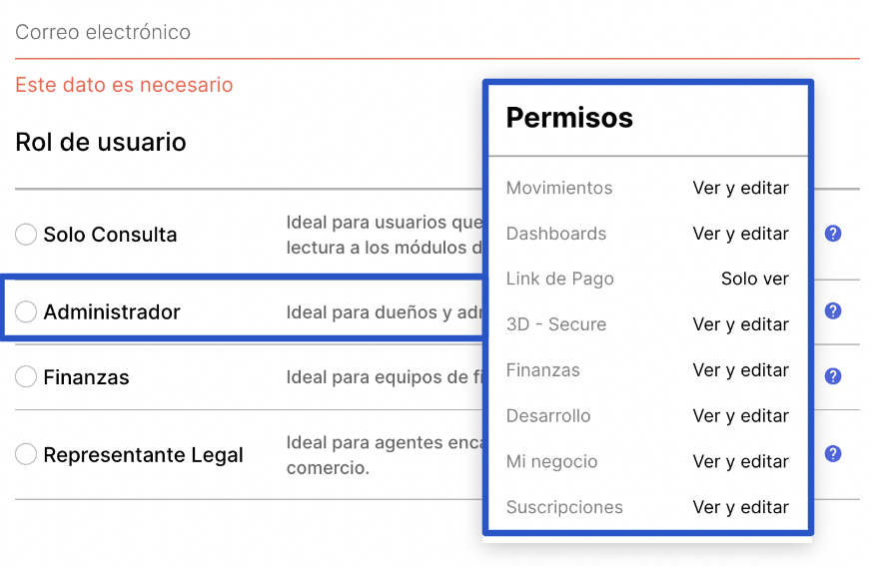Click help icon for Administrador role
873x567 pixels.
click(x=833, y=311)
